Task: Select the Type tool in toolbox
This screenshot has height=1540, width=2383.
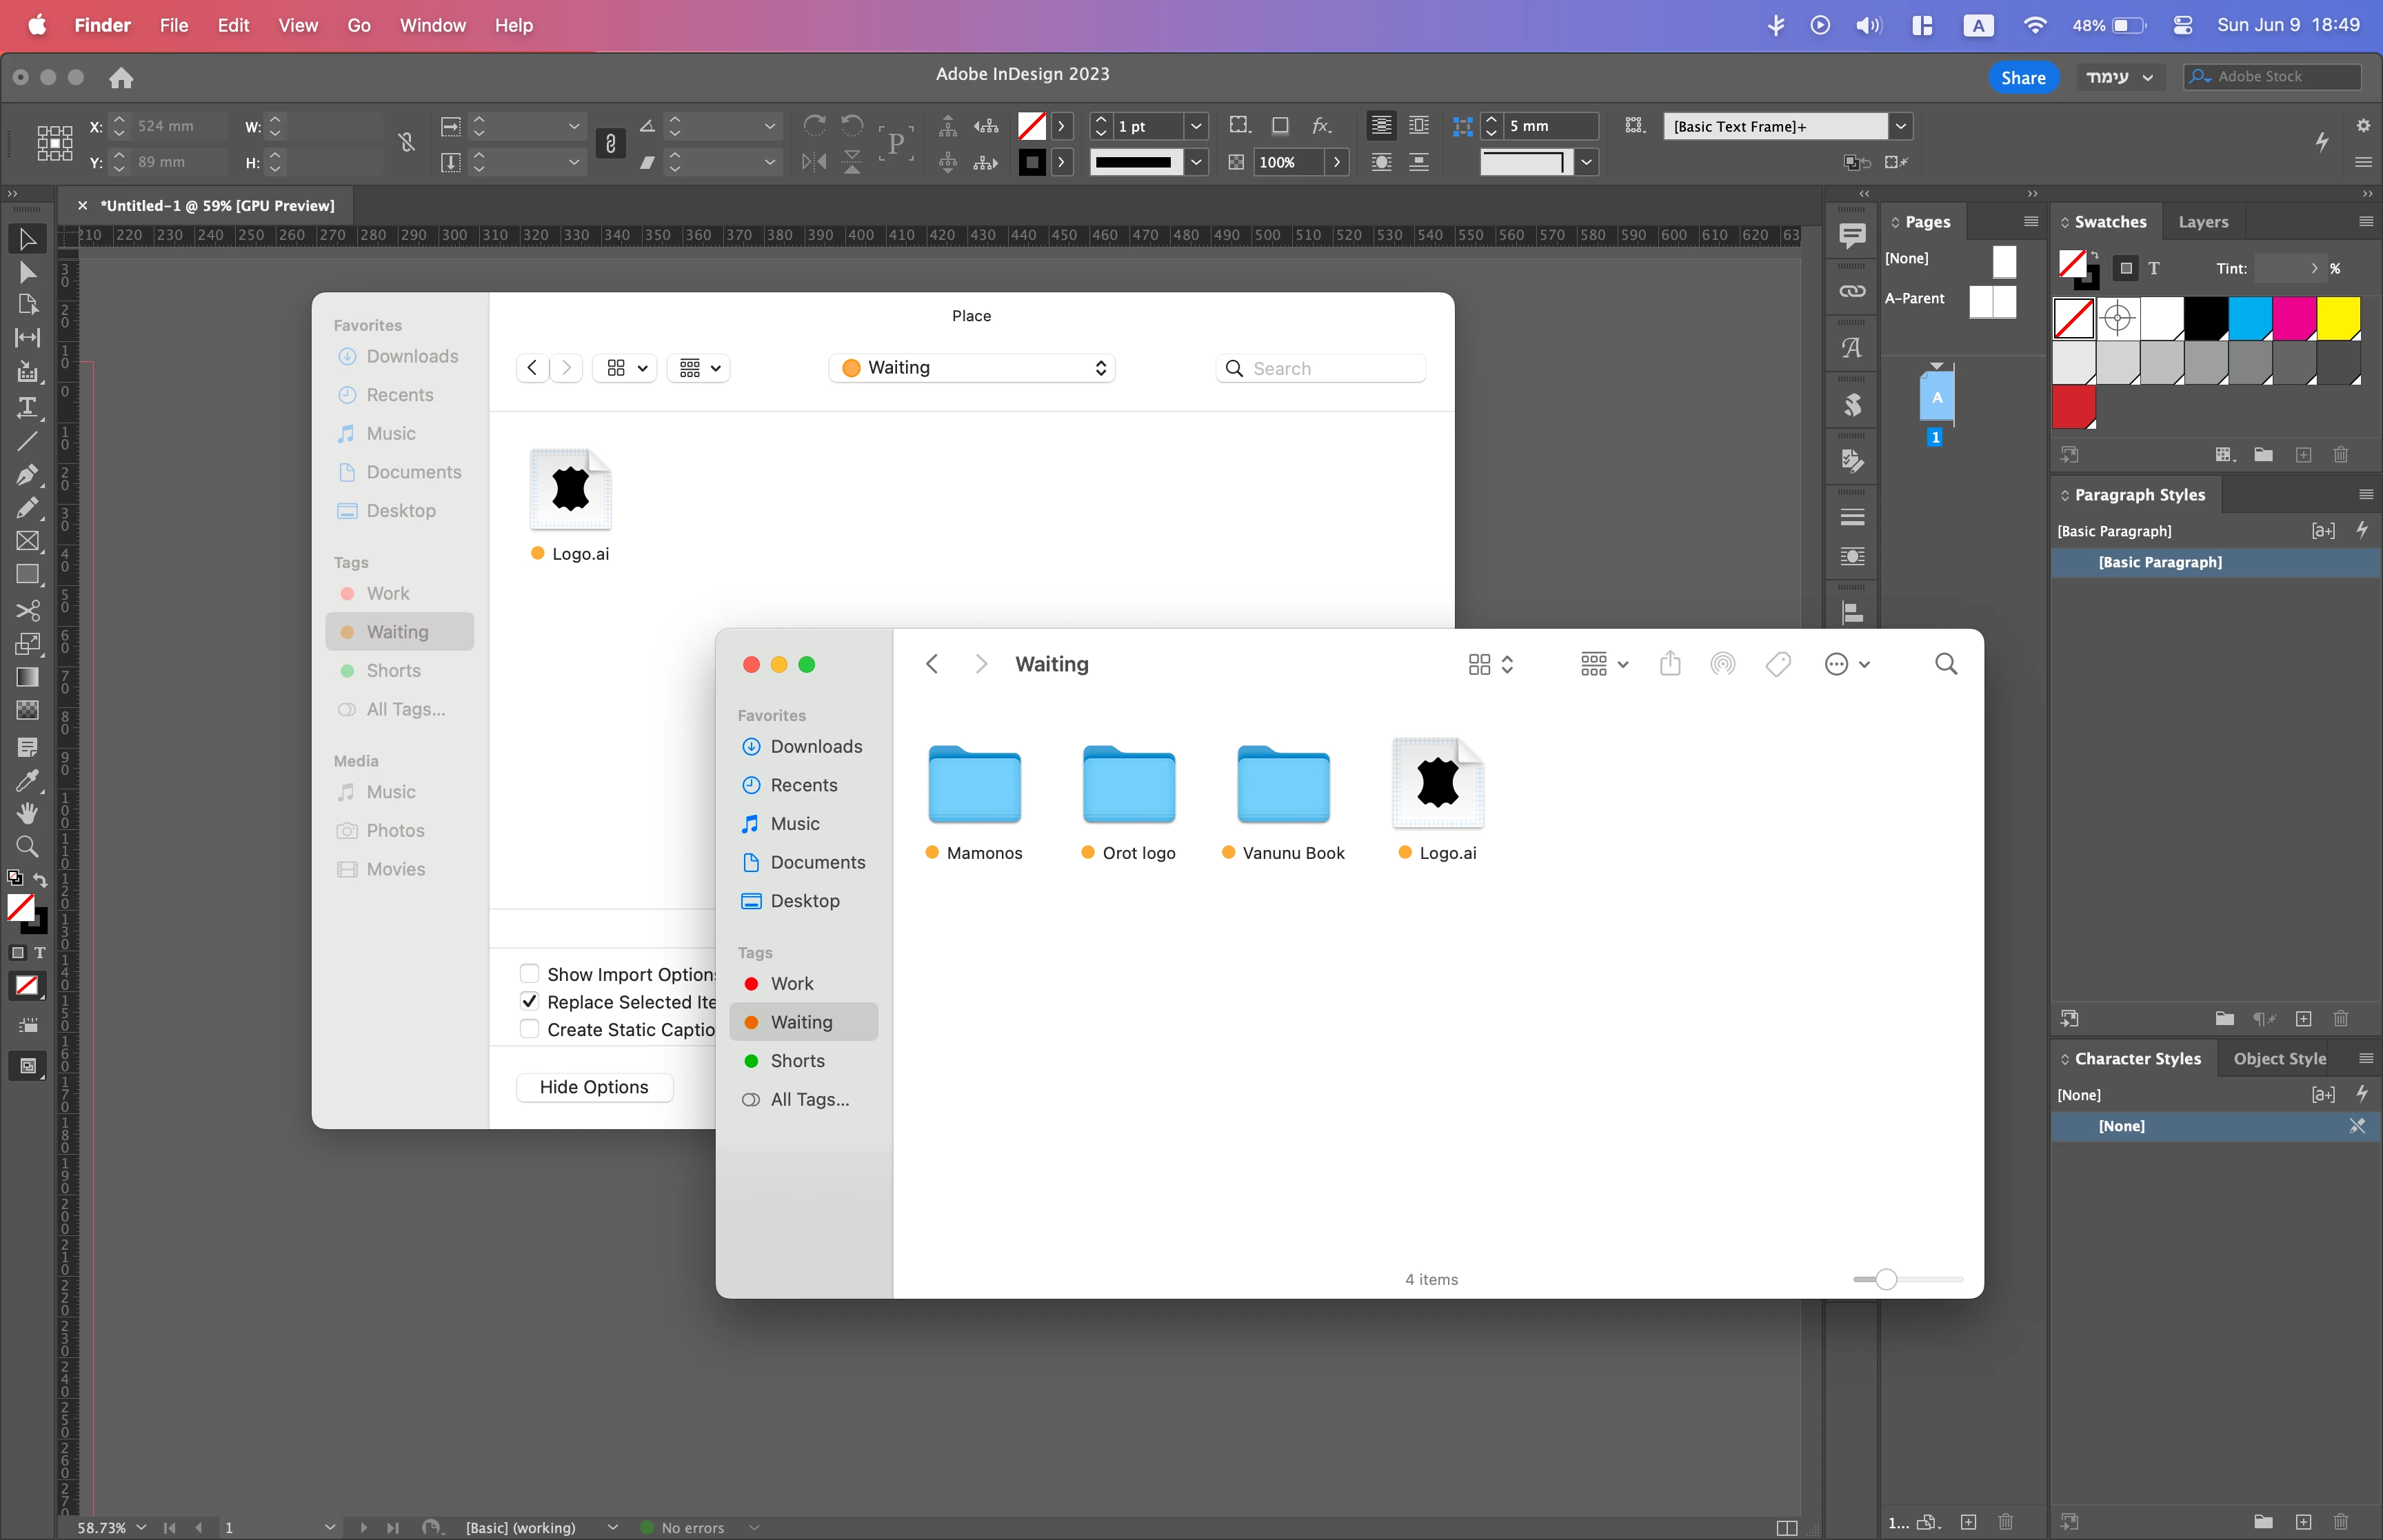Action: coord(27,407)
